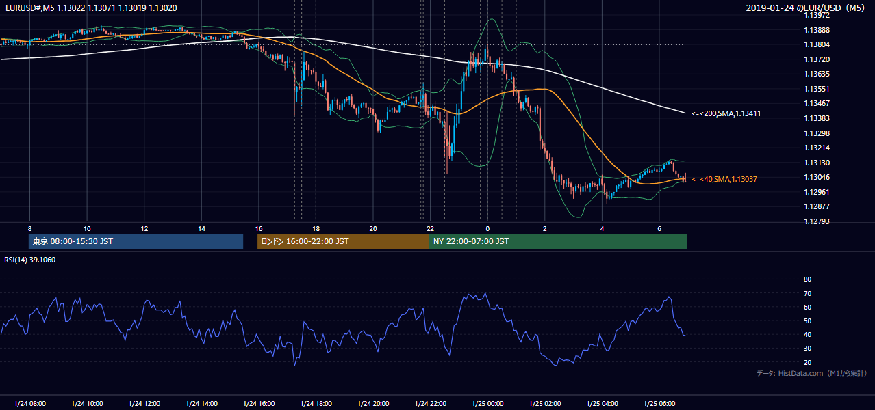Click RSI scale level 40
The image size is (875, 410).
click(x=807, y=335)
